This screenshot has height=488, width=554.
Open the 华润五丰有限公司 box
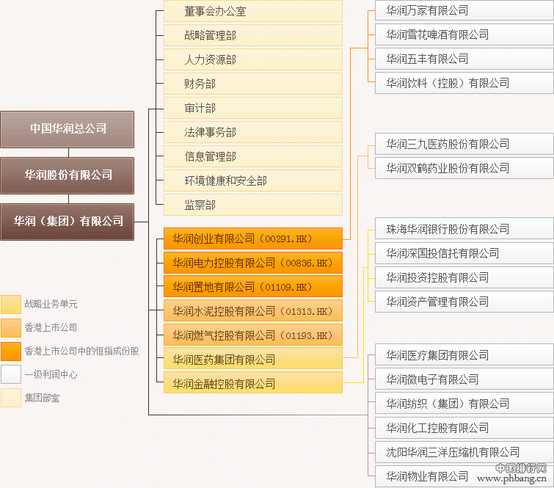[x=464, y=59]
